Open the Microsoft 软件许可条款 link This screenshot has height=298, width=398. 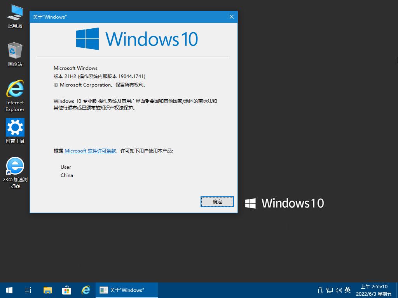click(90, 151)
